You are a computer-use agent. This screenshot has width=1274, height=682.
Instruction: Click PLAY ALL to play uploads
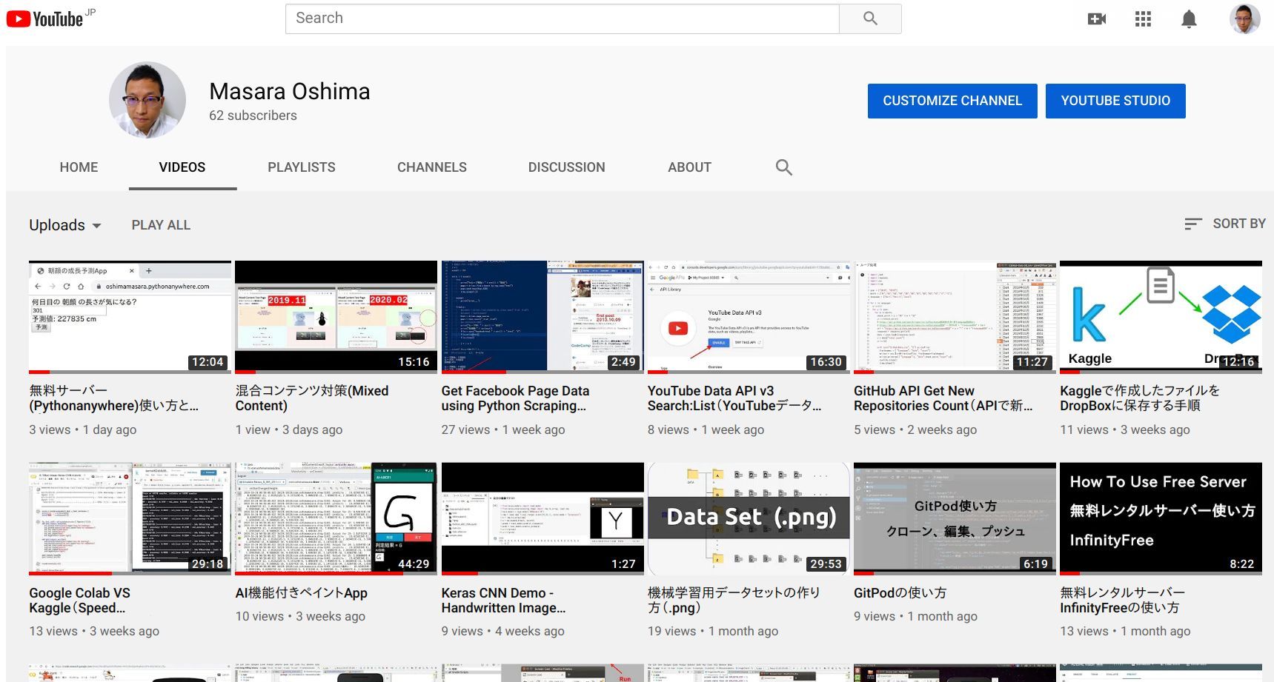pos(161,225)
